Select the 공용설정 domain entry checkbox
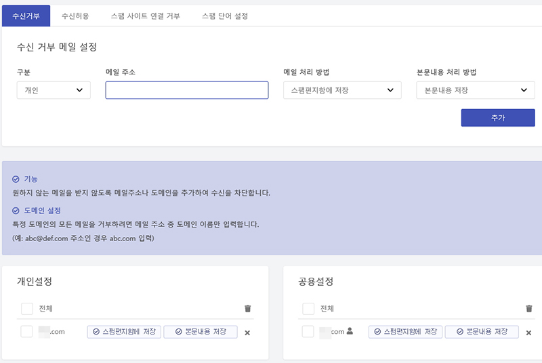 308,332
